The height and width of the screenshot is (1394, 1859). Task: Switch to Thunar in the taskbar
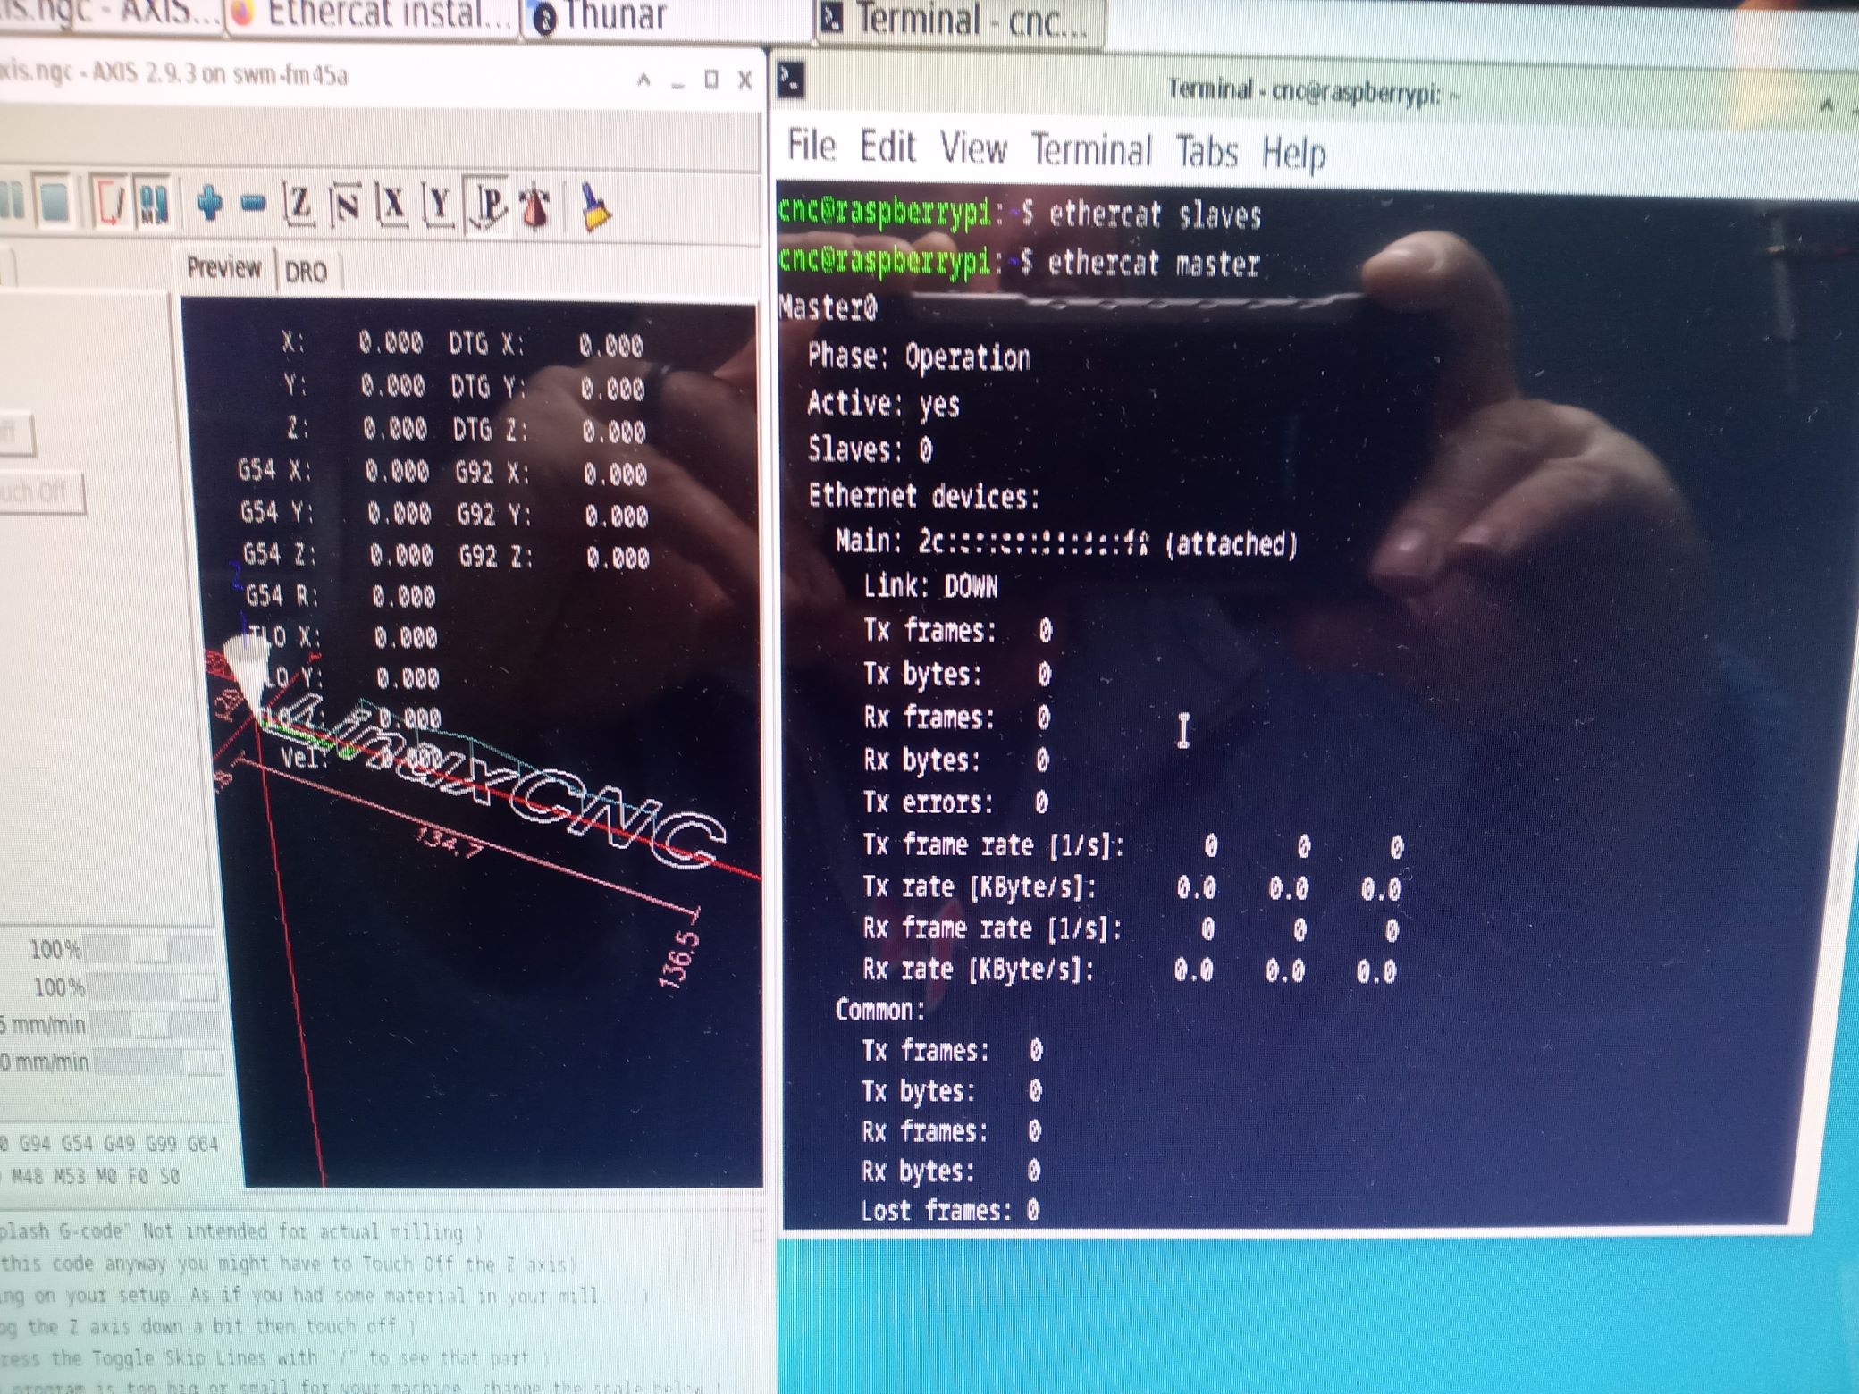pyautogui.click(x=666, y=16)
